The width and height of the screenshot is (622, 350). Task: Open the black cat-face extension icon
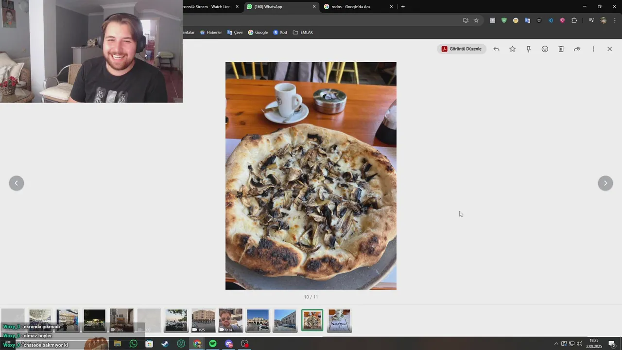539,20
